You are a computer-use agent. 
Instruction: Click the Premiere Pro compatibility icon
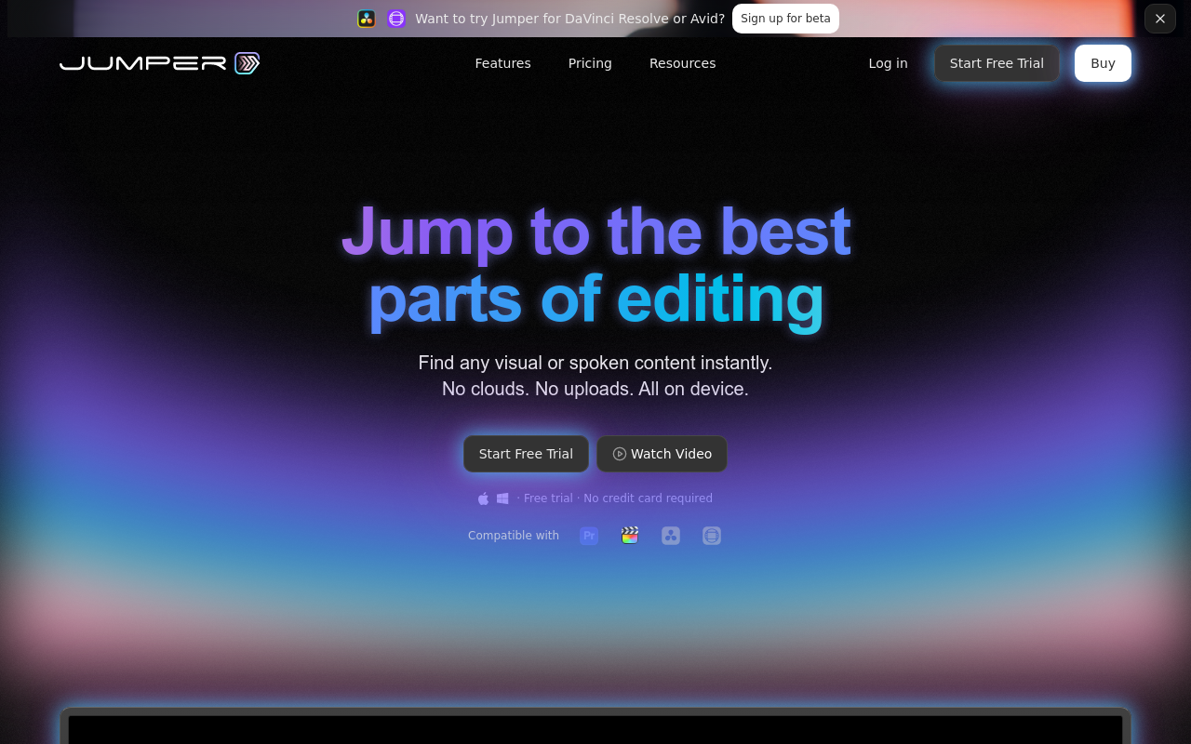tap(589, 536)
